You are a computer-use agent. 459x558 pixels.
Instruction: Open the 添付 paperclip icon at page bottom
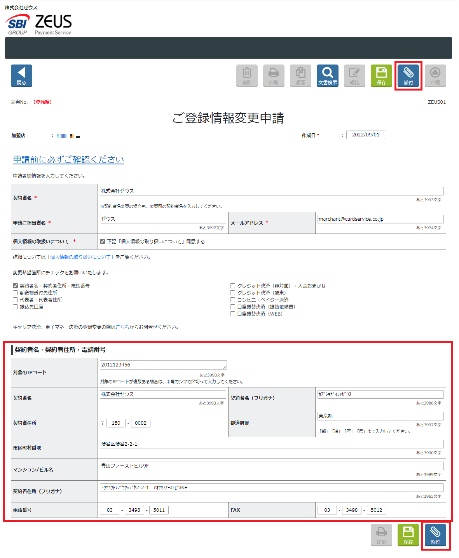click(x=436, y=535)
